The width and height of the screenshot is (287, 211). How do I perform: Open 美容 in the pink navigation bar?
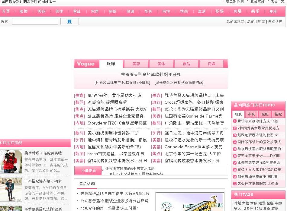click(x=41, y=11)
